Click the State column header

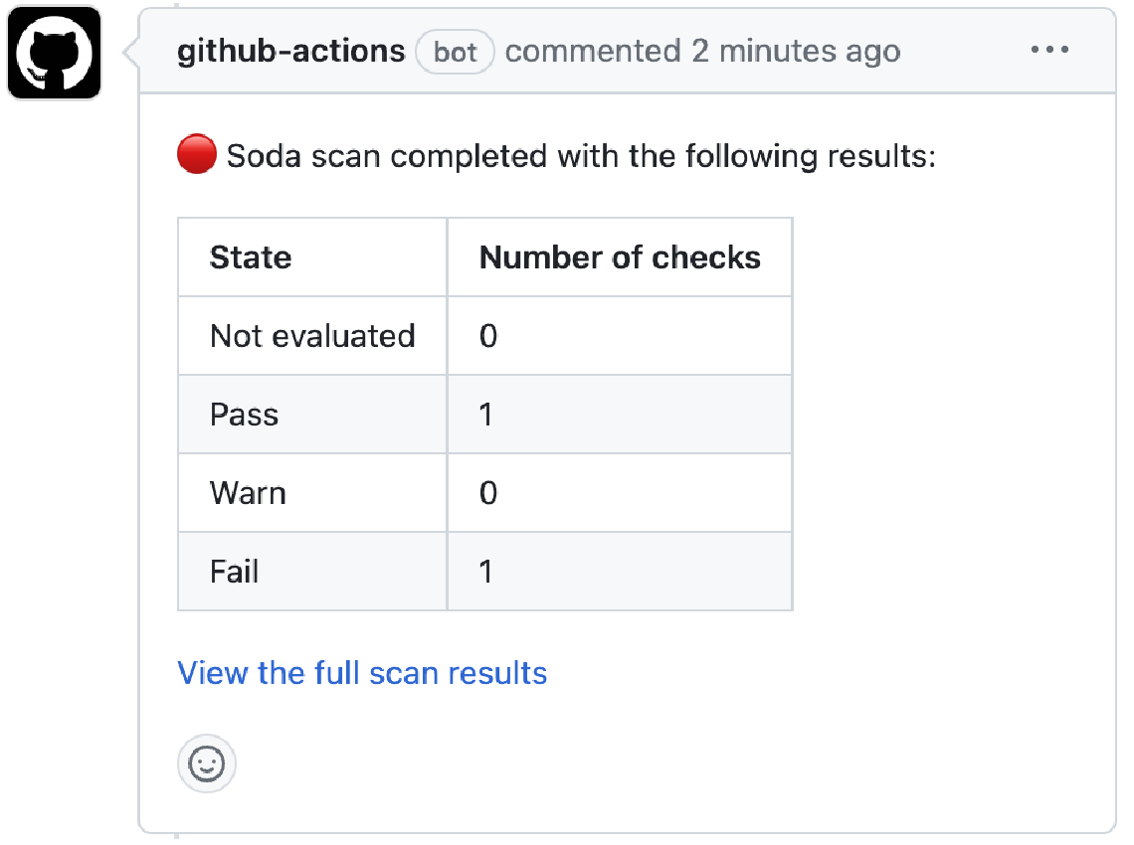[251, 257]
